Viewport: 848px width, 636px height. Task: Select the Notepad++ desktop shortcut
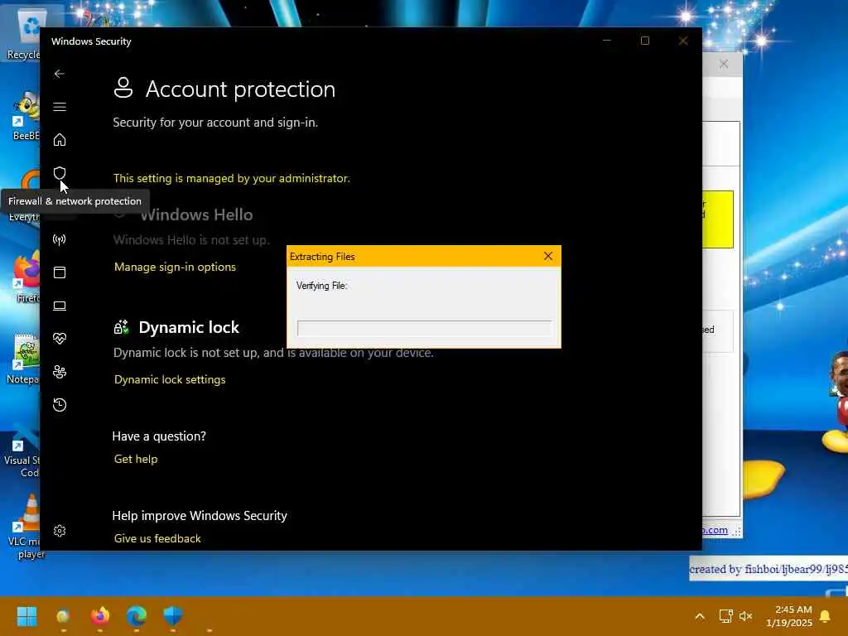[x=24, y=359]
